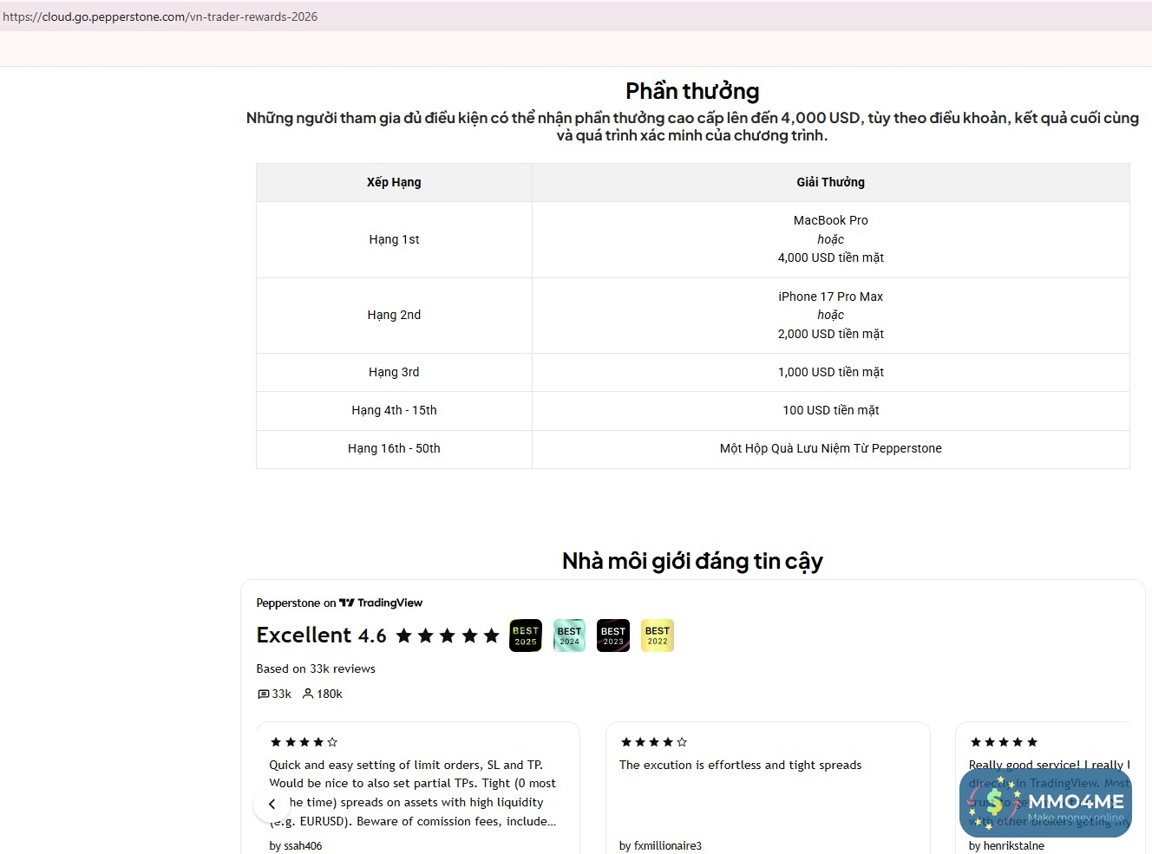Go to previous review with left arrow
Viewport: 1152px width, 854px height.
pos(272,804)
